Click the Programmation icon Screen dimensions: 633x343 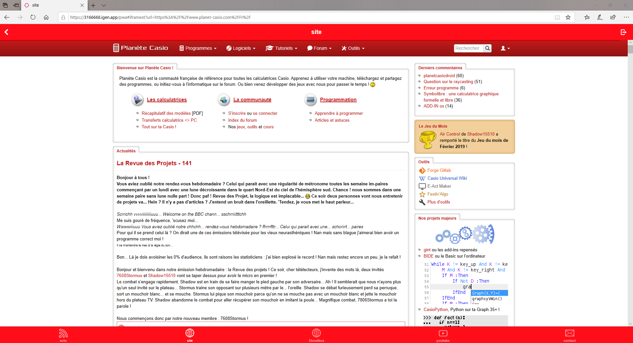click(x=311, y=100)
